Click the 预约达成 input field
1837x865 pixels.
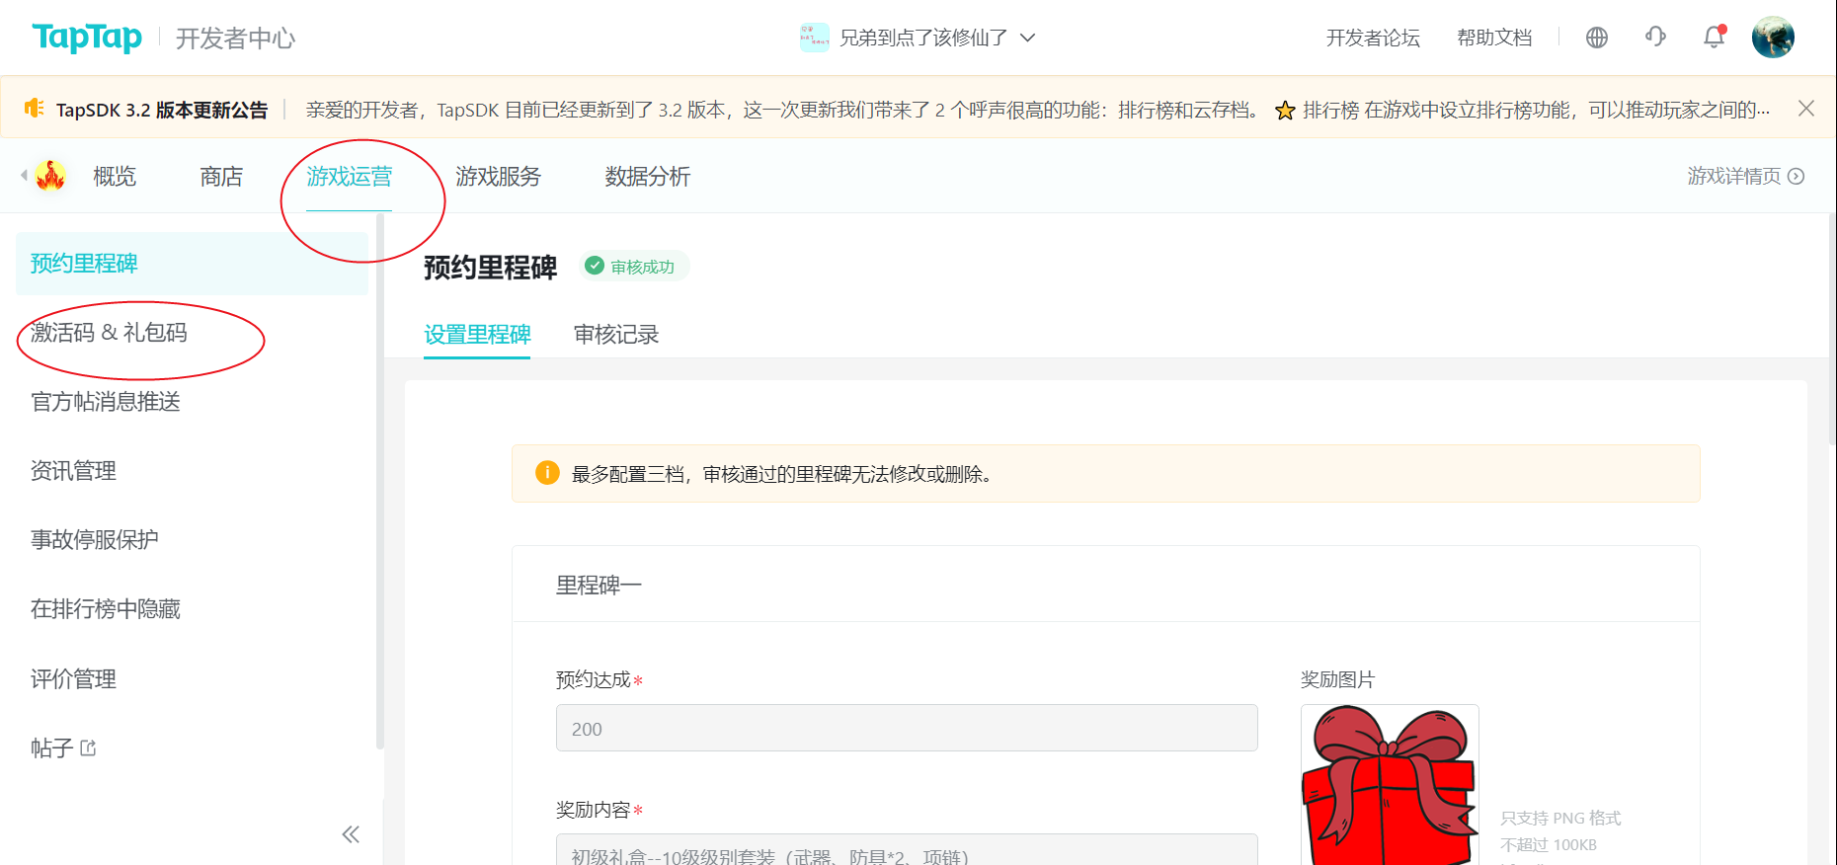point(907,728)
